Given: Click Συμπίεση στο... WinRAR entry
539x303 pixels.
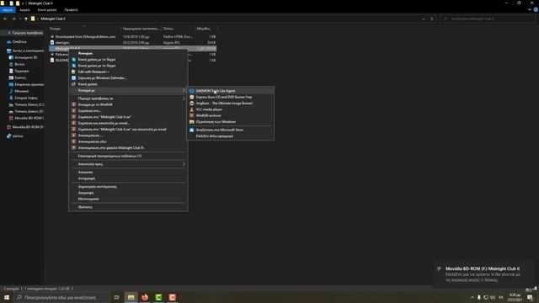Looking at the screenshot, I should [128, 110].
